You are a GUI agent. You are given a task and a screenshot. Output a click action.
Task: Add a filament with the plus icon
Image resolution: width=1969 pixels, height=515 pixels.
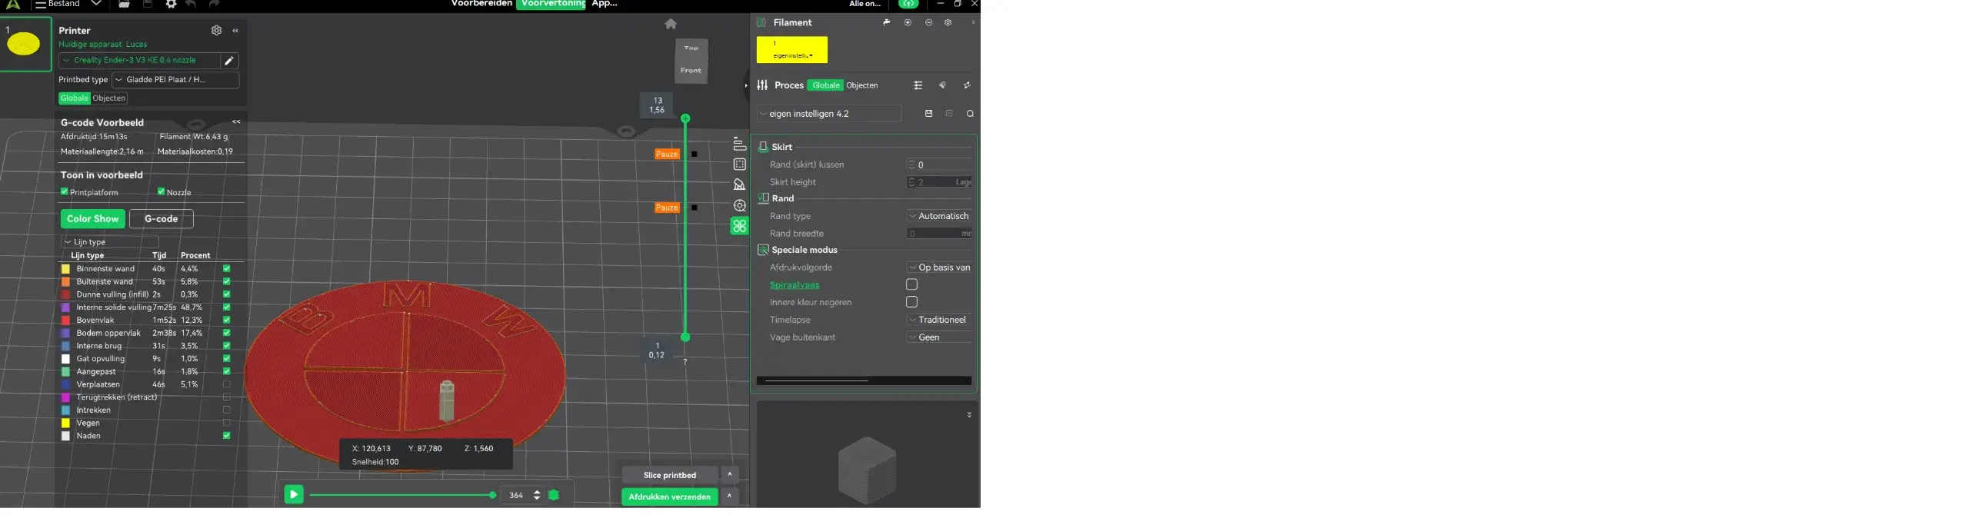(x=908, y=23)
